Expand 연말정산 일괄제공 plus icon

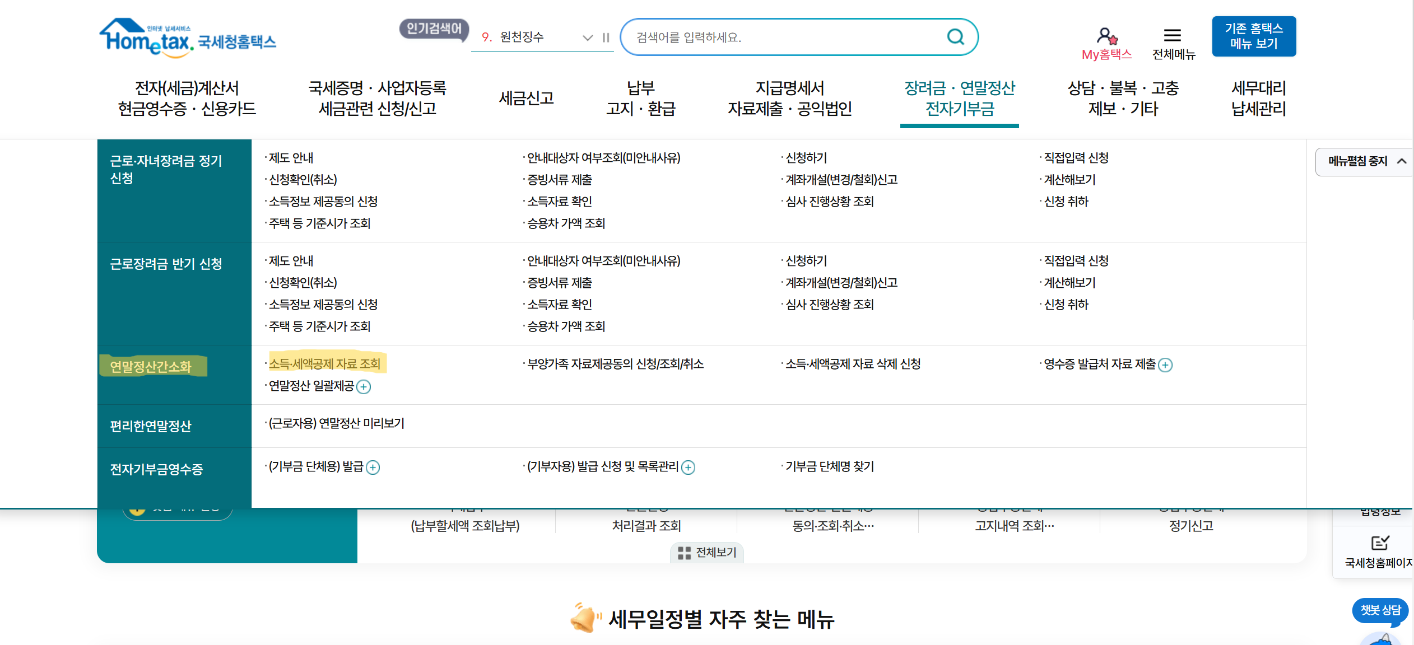point(364,387)
